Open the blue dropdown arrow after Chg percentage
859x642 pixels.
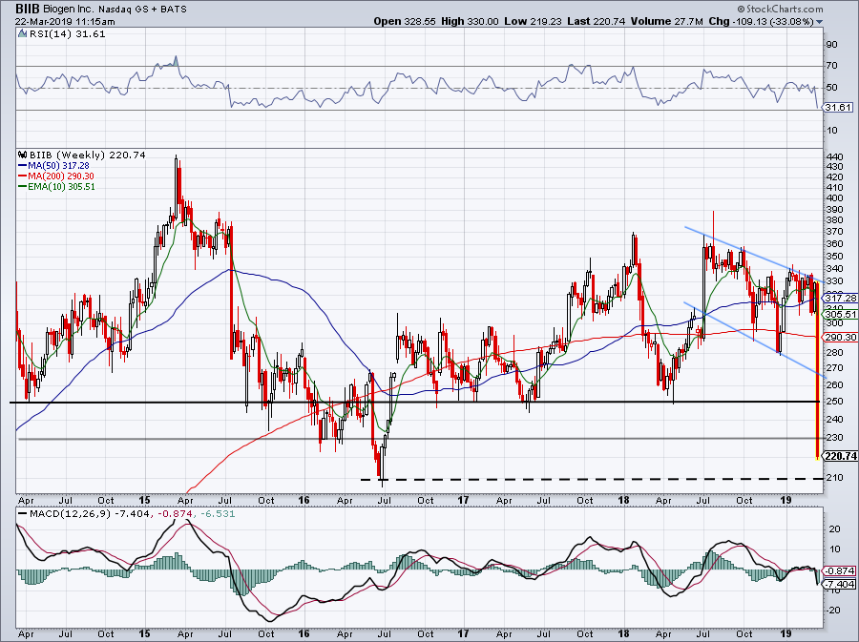pos(820,22)
